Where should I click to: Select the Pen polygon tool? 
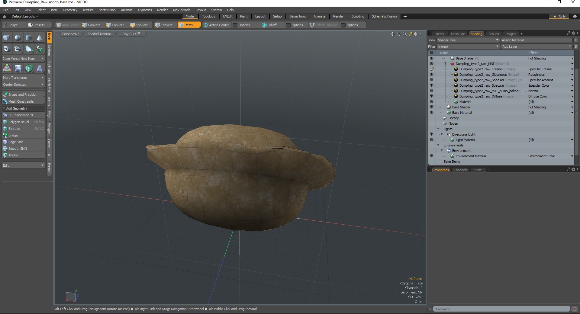28,49
